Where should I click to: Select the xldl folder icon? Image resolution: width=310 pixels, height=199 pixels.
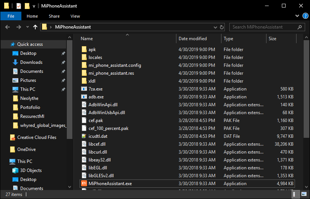pos(84,81)
